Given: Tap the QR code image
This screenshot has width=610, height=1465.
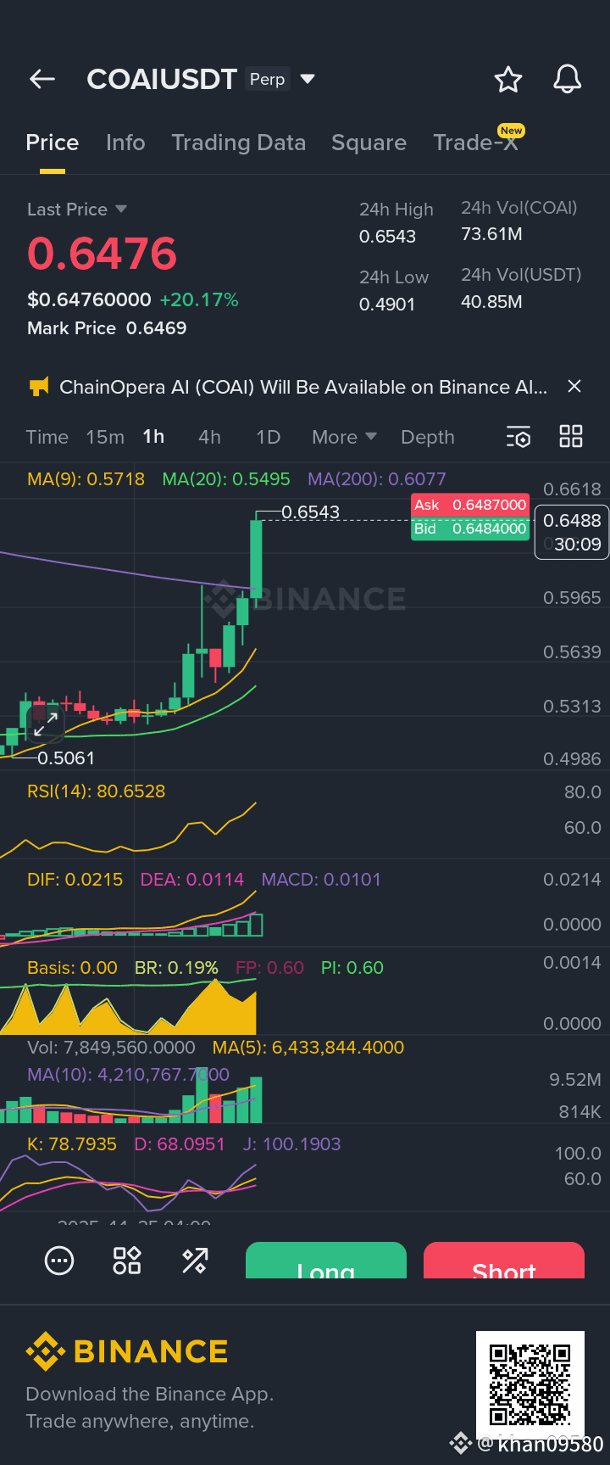Looking at the screenshot, I should [530, 1385].
